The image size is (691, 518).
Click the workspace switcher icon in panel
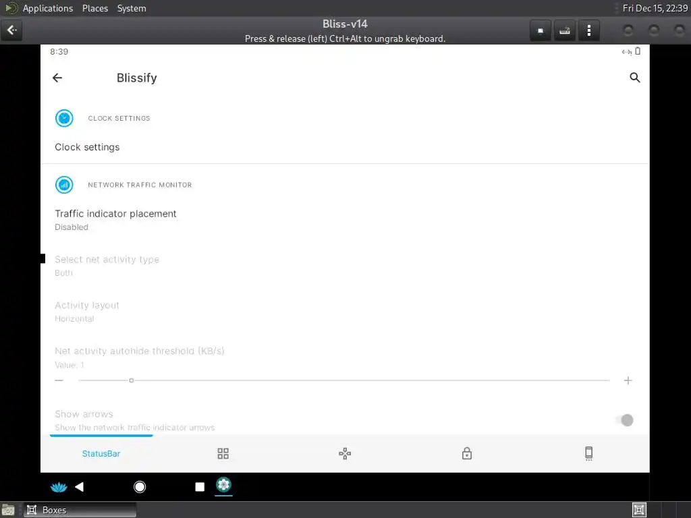[639, 510]
